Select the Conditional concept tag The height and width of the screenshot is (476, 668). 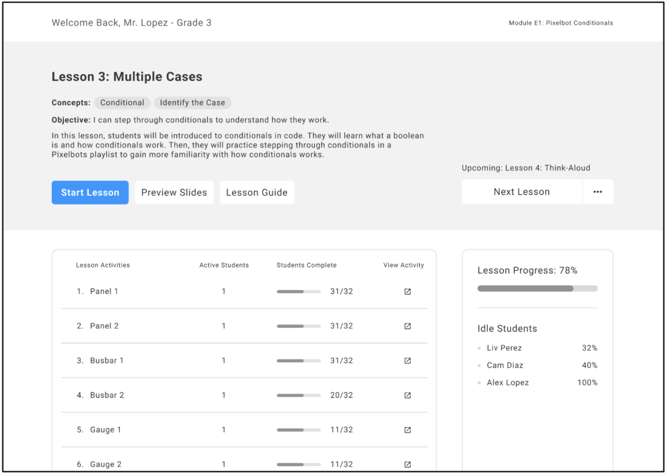pyautogui.click(x=122, y=103)
